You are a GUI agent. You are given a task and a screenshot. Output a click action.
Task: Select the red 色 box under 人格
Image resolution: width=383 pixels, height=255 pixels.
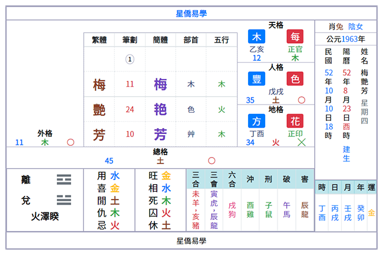[295, 79]
